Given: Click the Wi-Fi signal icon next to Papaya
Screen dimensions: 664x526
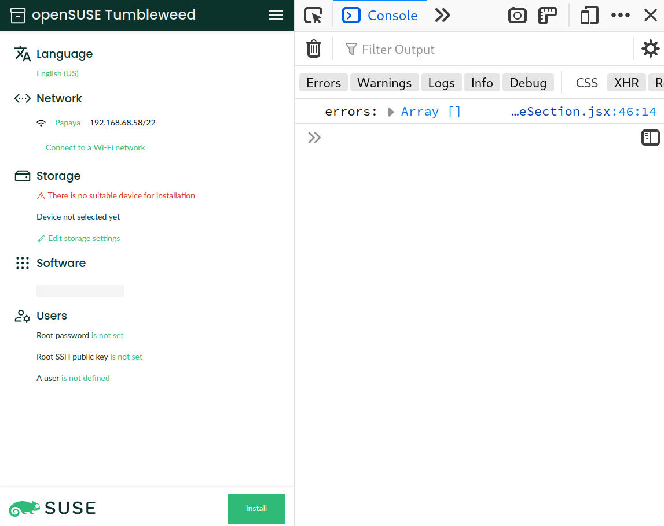Looking at the screenshot, I should pyautogui.click(x=41, y=123).
